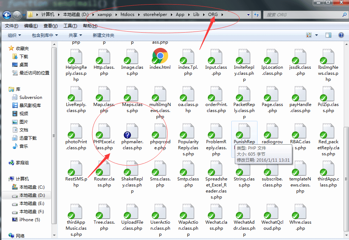Select the phpqrcode.php file icon

[160, 131]
